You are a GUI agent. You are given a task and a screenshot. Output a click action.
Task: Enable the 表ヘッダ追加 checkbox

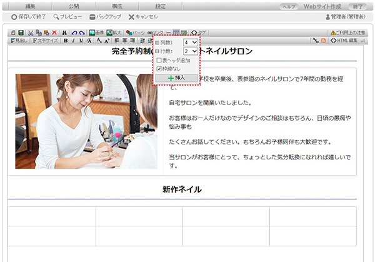(159, 60)
